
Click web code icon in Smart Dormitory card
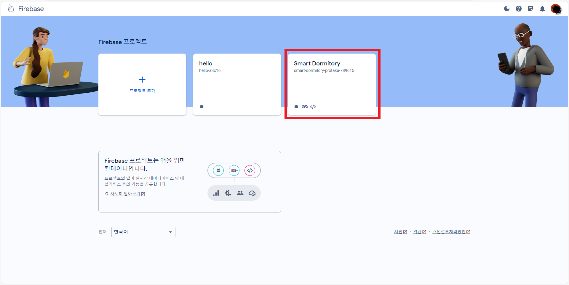point(313,107)
